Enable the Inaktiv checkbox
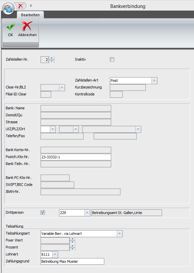This screenshot has height=273, width=194. (x=112, y=60)
